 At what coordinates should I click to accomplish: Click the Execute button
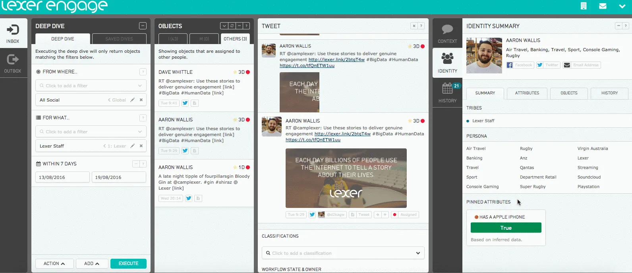coord(128,263)
